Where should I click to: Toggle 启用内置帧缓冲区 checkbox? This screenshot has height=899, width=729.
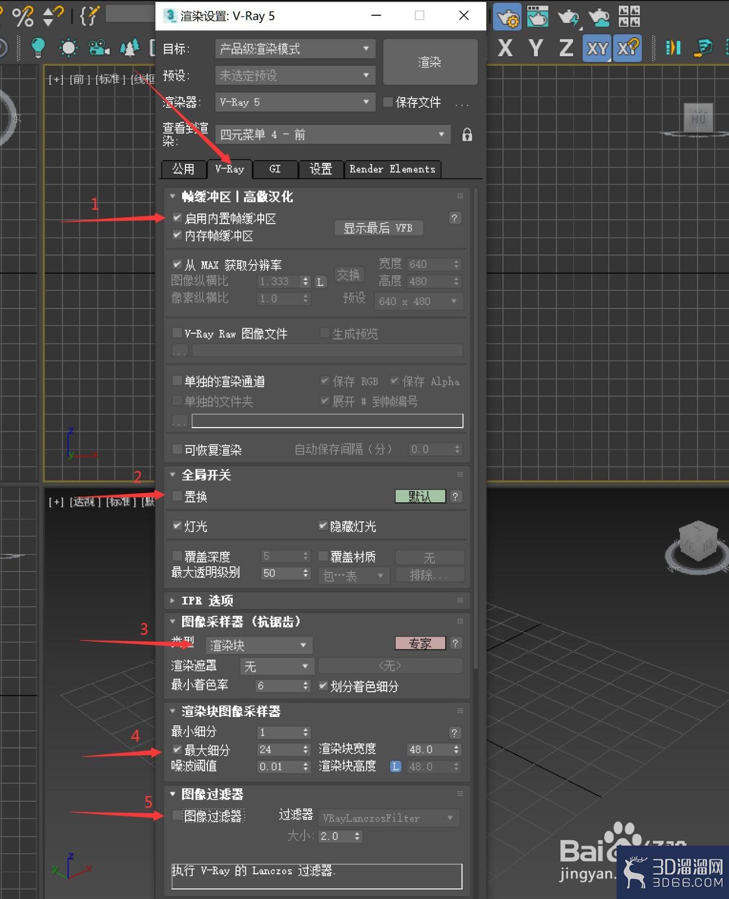(x=177, y=217)
